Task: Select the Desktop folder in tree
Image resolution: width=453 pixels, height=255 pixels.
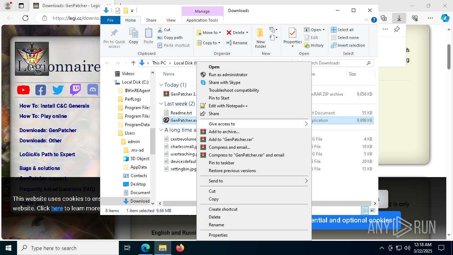Action: point(138,184)
